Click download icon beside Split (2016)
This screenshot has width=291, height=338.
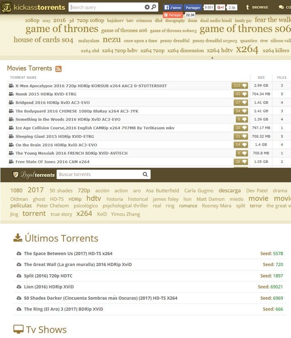[19, 275]
